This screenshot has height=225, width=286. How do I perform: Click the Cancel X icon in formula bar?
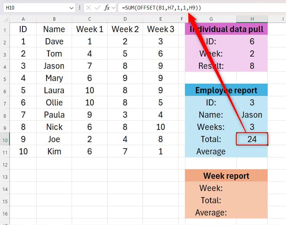[x=88, y=8]
